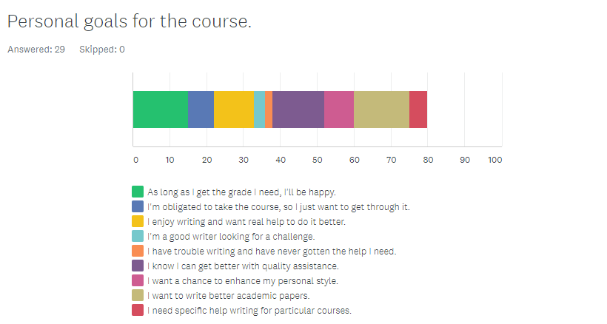Click the green legend swatch for grade answer
607x324 pixels.
(137, 192)
